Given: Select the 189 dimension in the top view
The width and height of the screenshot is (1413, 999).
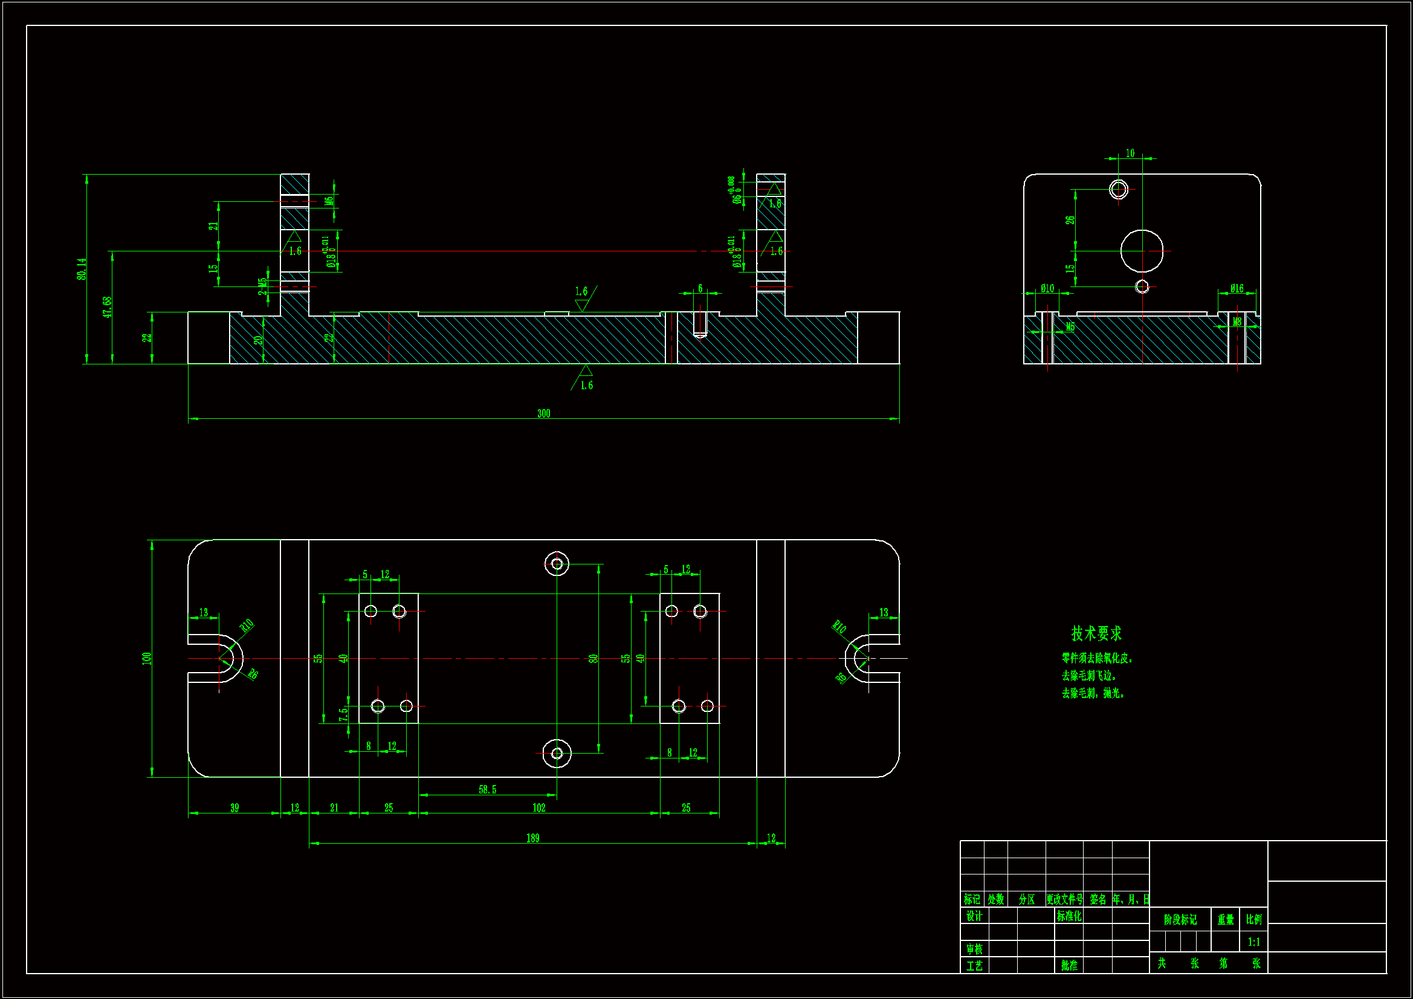Looking at the screenshot, I should pyautogui.click(x=532, y=838).
